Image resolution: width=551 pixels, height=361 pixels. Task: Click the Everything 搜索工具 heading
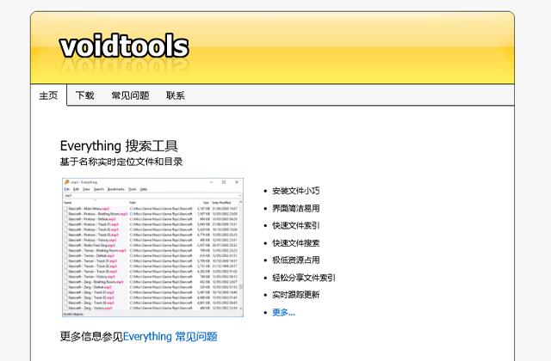119,146
